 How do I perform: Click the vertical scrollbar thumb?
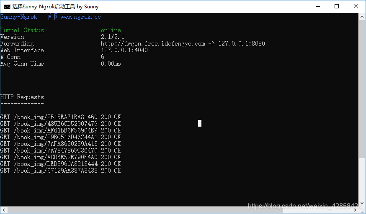click(x=362, y=89)
